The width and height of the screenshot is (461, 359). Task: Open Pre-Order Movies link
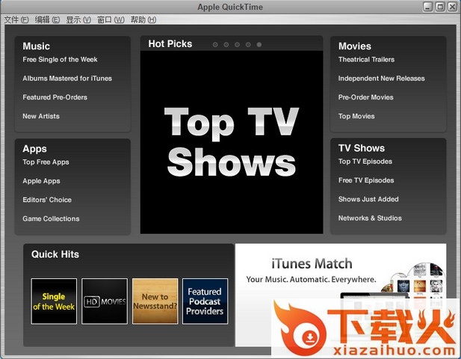pos(366,97)
